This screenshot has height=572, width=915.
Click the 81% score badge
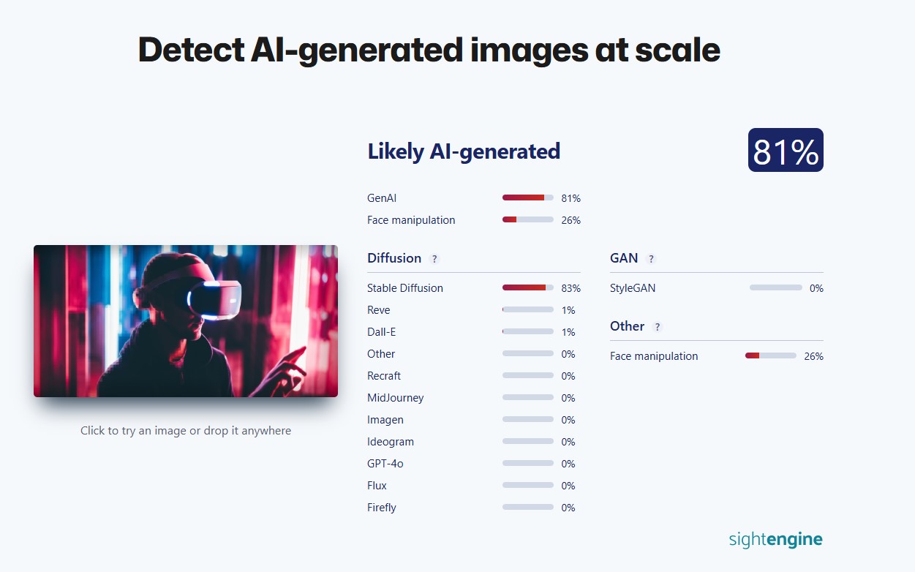786,150
